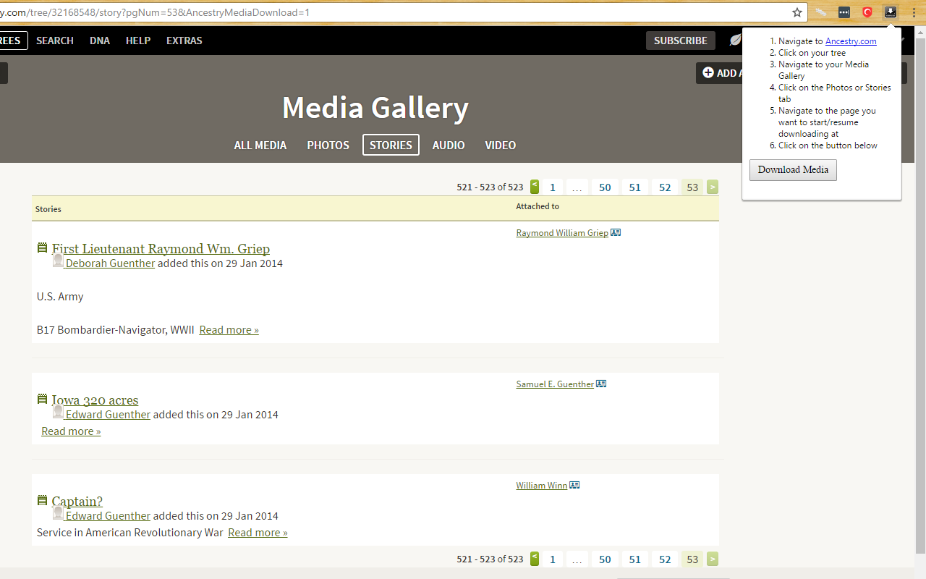
Task: Jump to page 50 in pagination
Action: point(605,187)
